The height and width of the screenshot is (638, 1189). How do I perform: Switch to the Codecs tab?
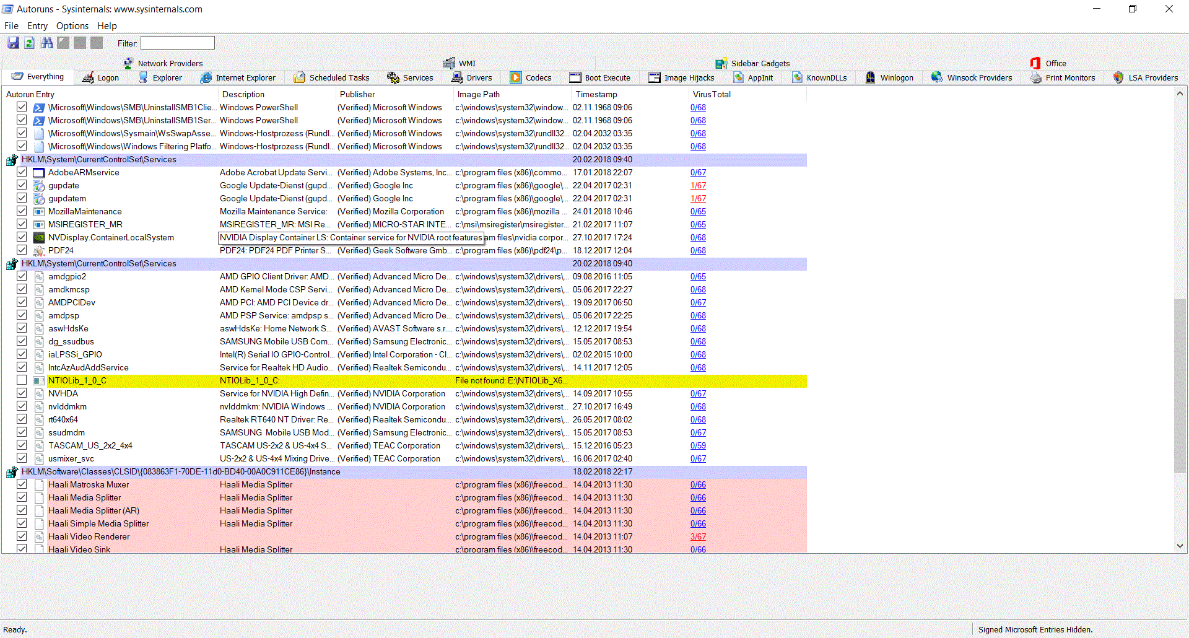click(531, 77)
